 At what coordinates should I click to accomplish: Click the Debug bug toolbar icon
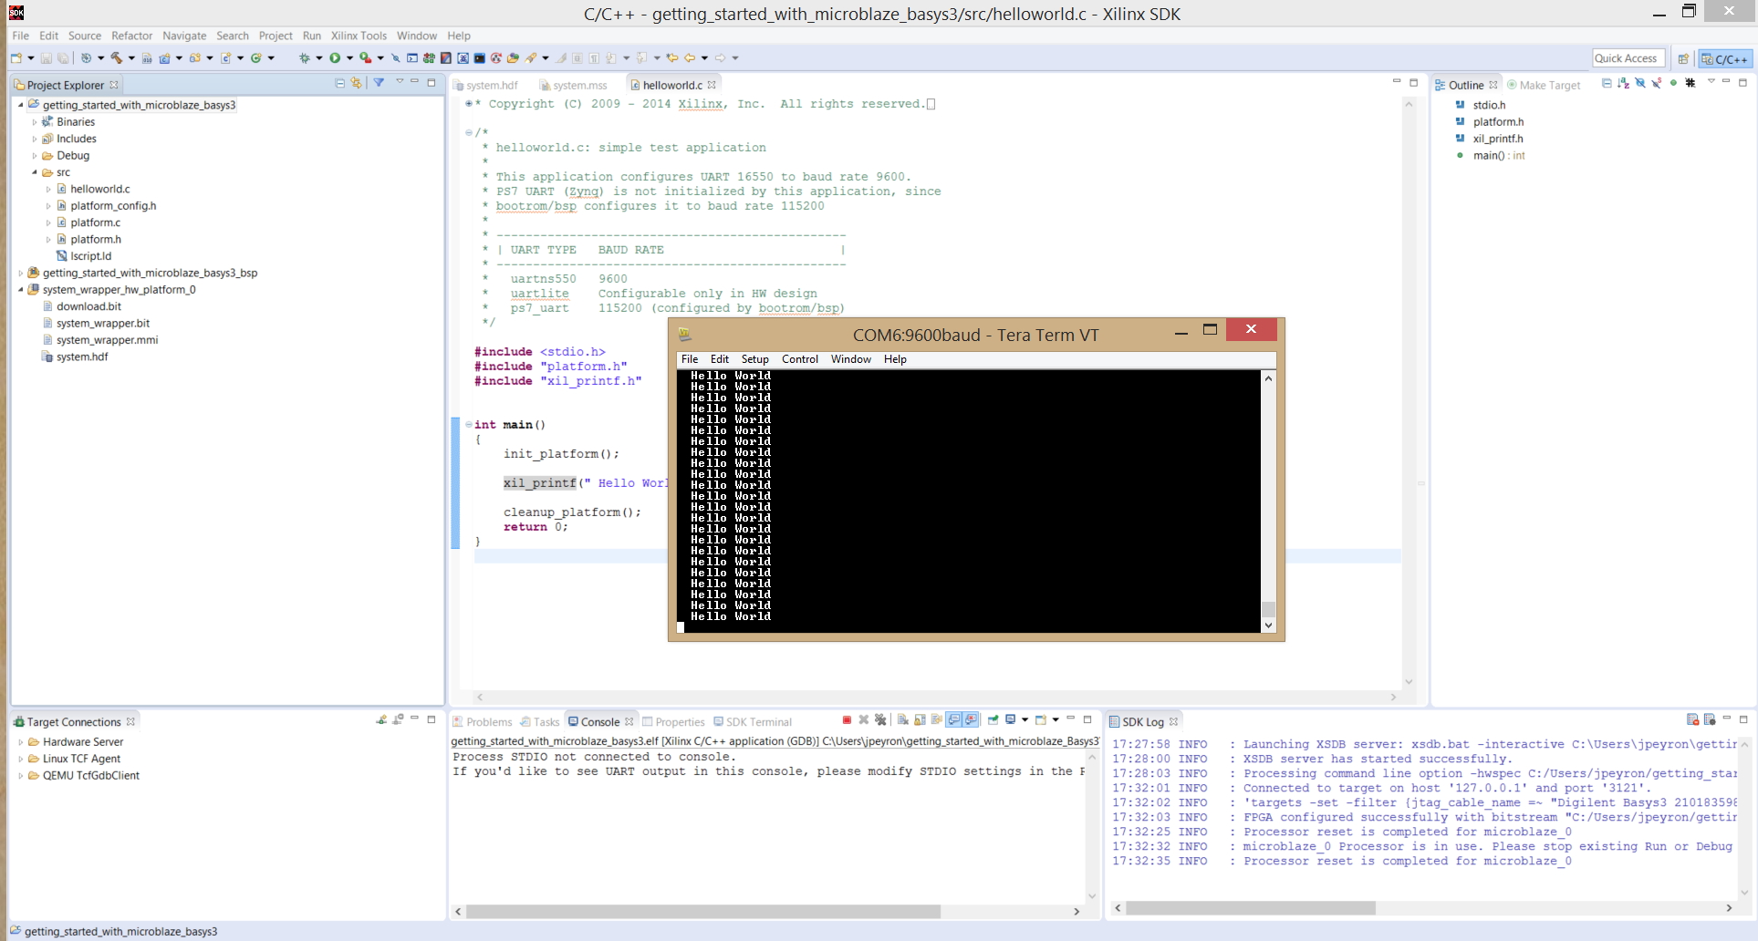click(304, 58)
